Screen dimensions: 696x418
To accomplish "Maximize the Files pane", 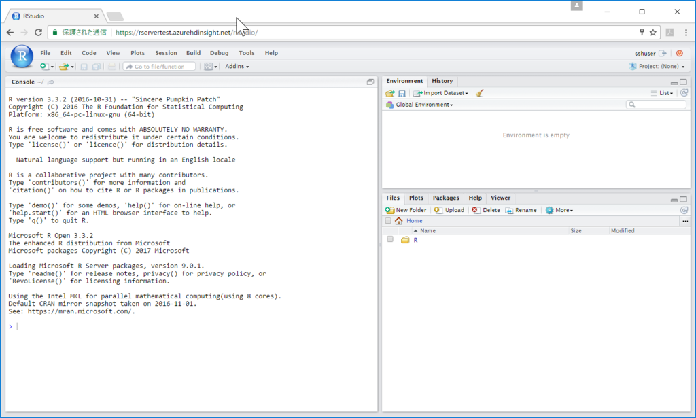I will (684, 199).
